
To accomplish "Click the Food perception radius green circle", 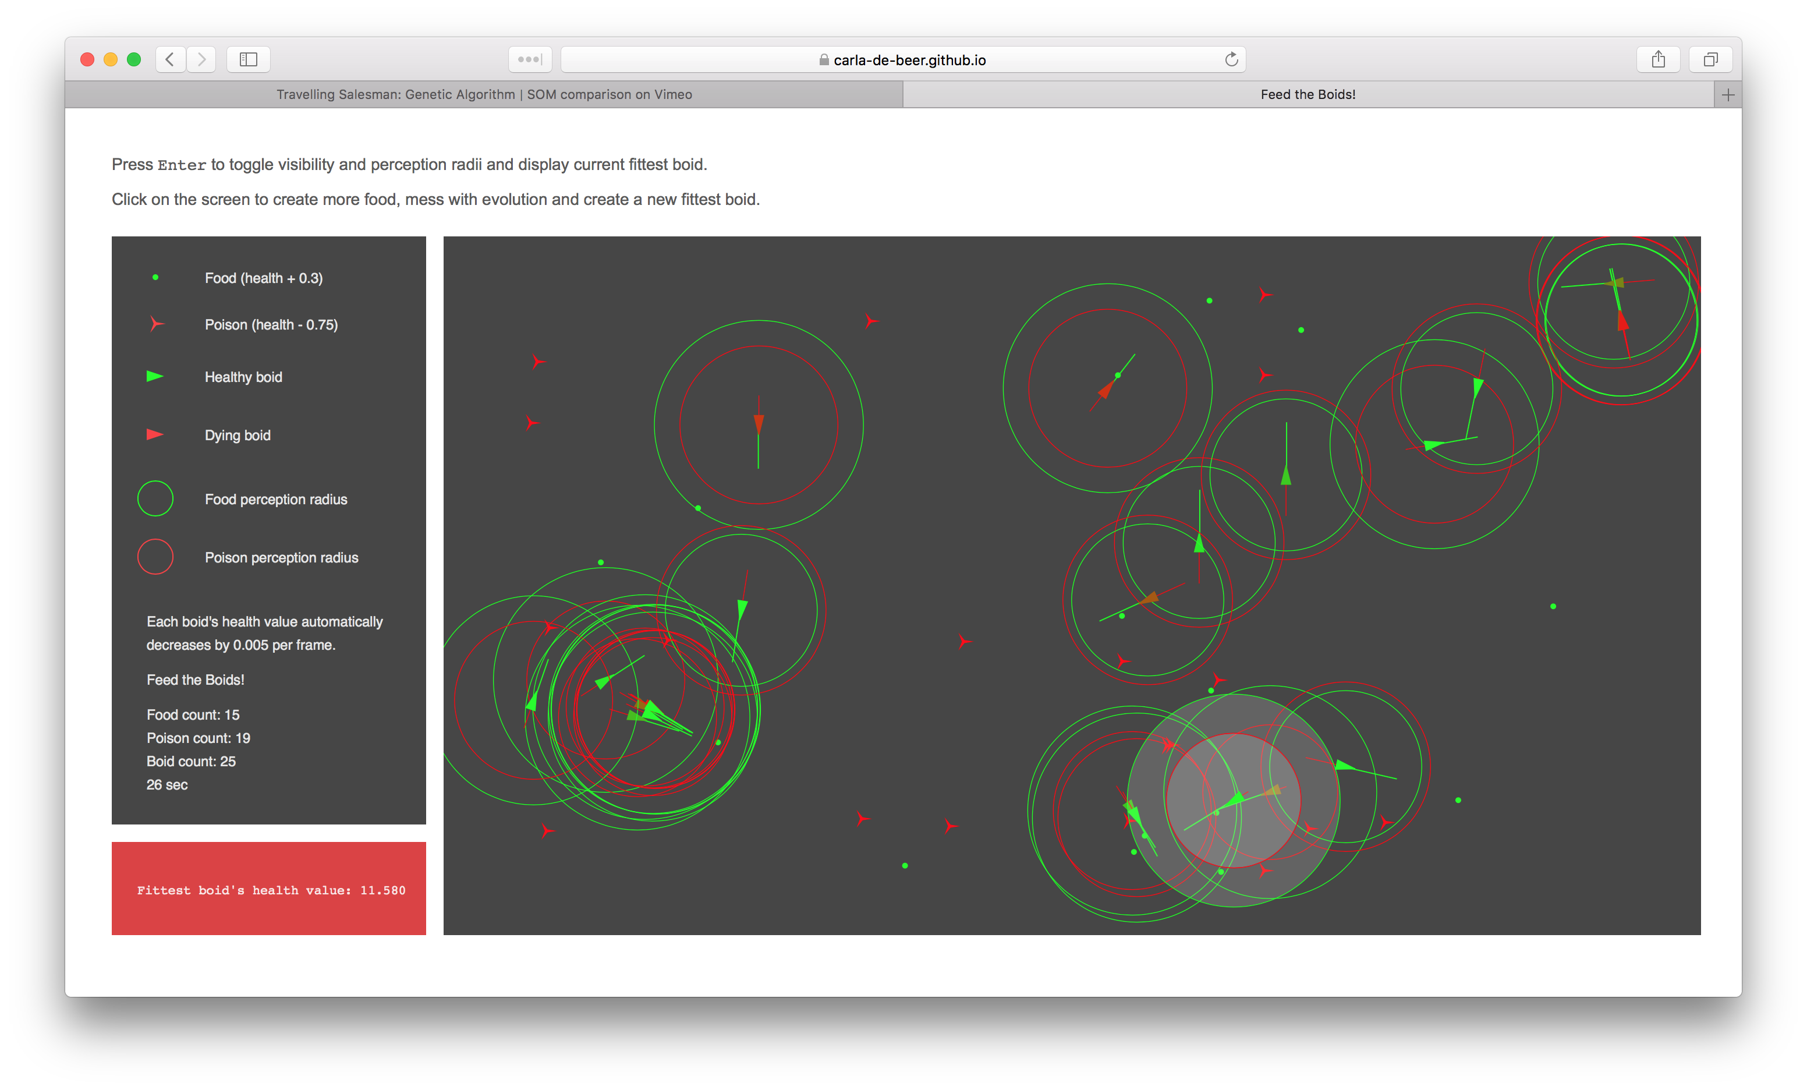I will tap(155, 499).
